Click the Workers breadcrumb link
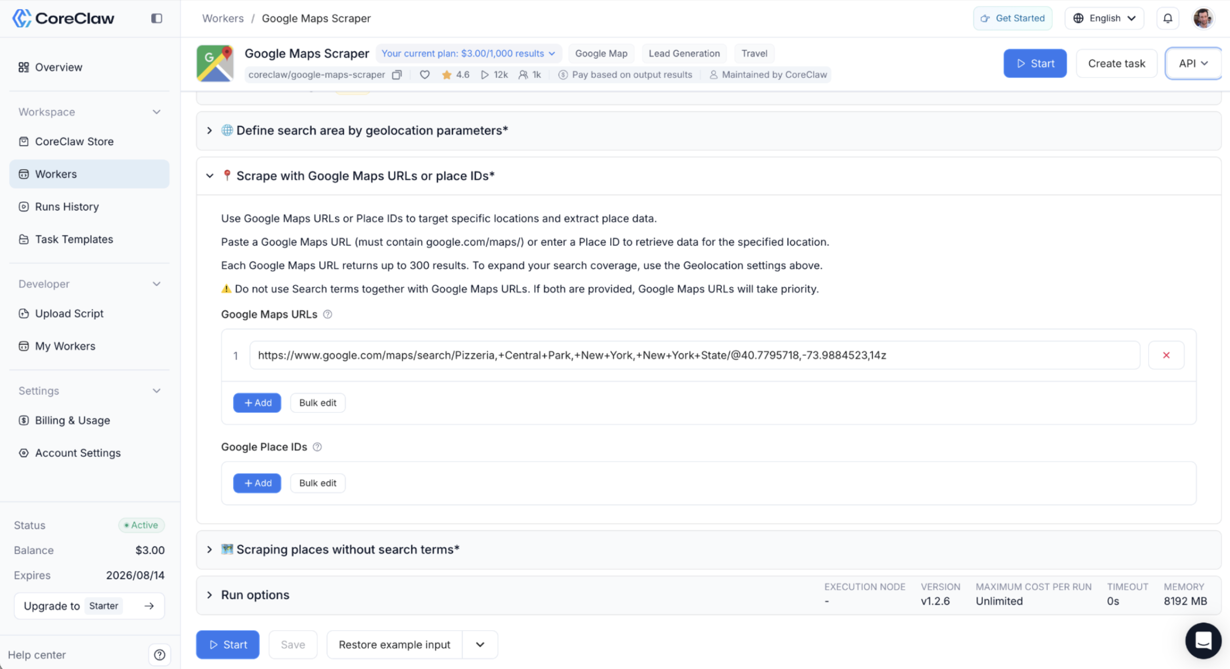The image size is (1230, 669). coord(223,18)
